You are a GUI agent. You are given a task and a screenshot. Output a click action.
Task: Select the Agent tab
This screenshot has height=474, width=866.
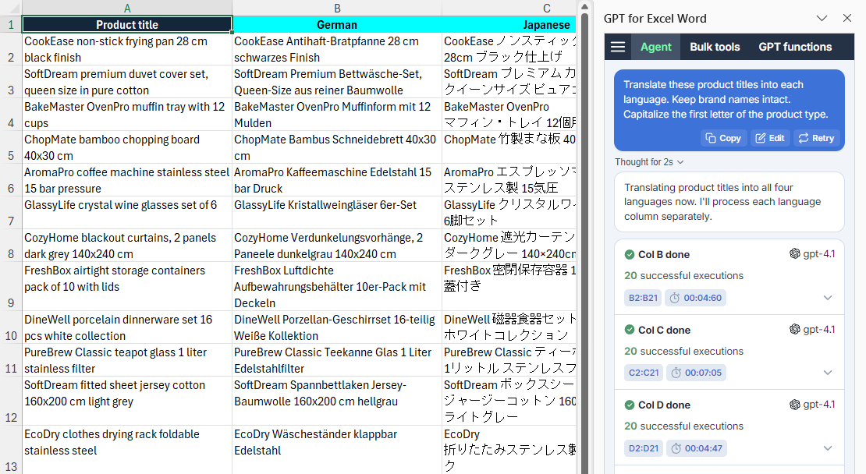655,47
